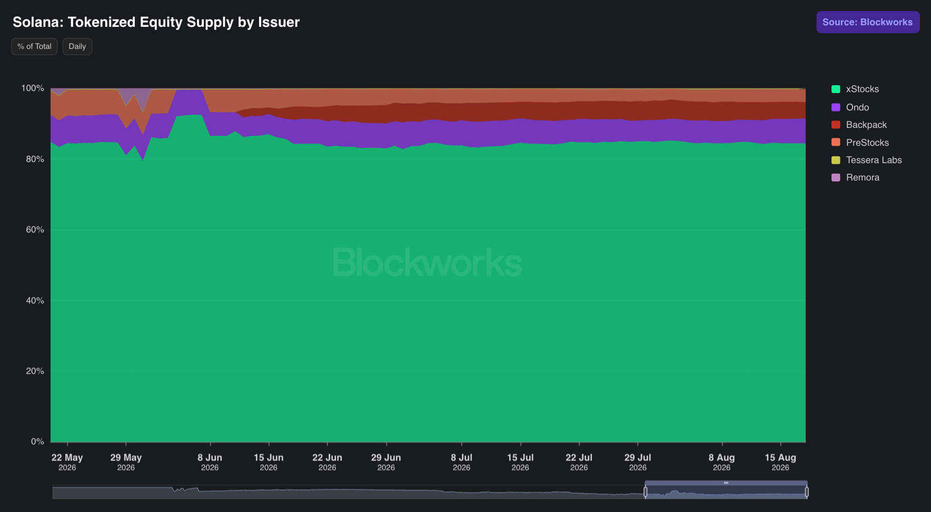Screen dimensions: 931x512
Task: Click the '100%' y-axis label
Action: [33, 88]
